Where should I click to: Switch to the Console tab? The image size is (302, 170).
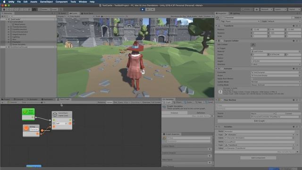click(x=19, y=99)
